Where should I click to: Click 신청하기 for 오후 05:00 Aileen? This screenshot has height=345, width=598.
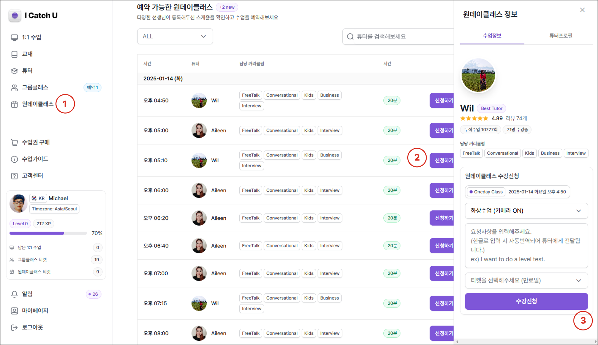[x=442, y=131]
